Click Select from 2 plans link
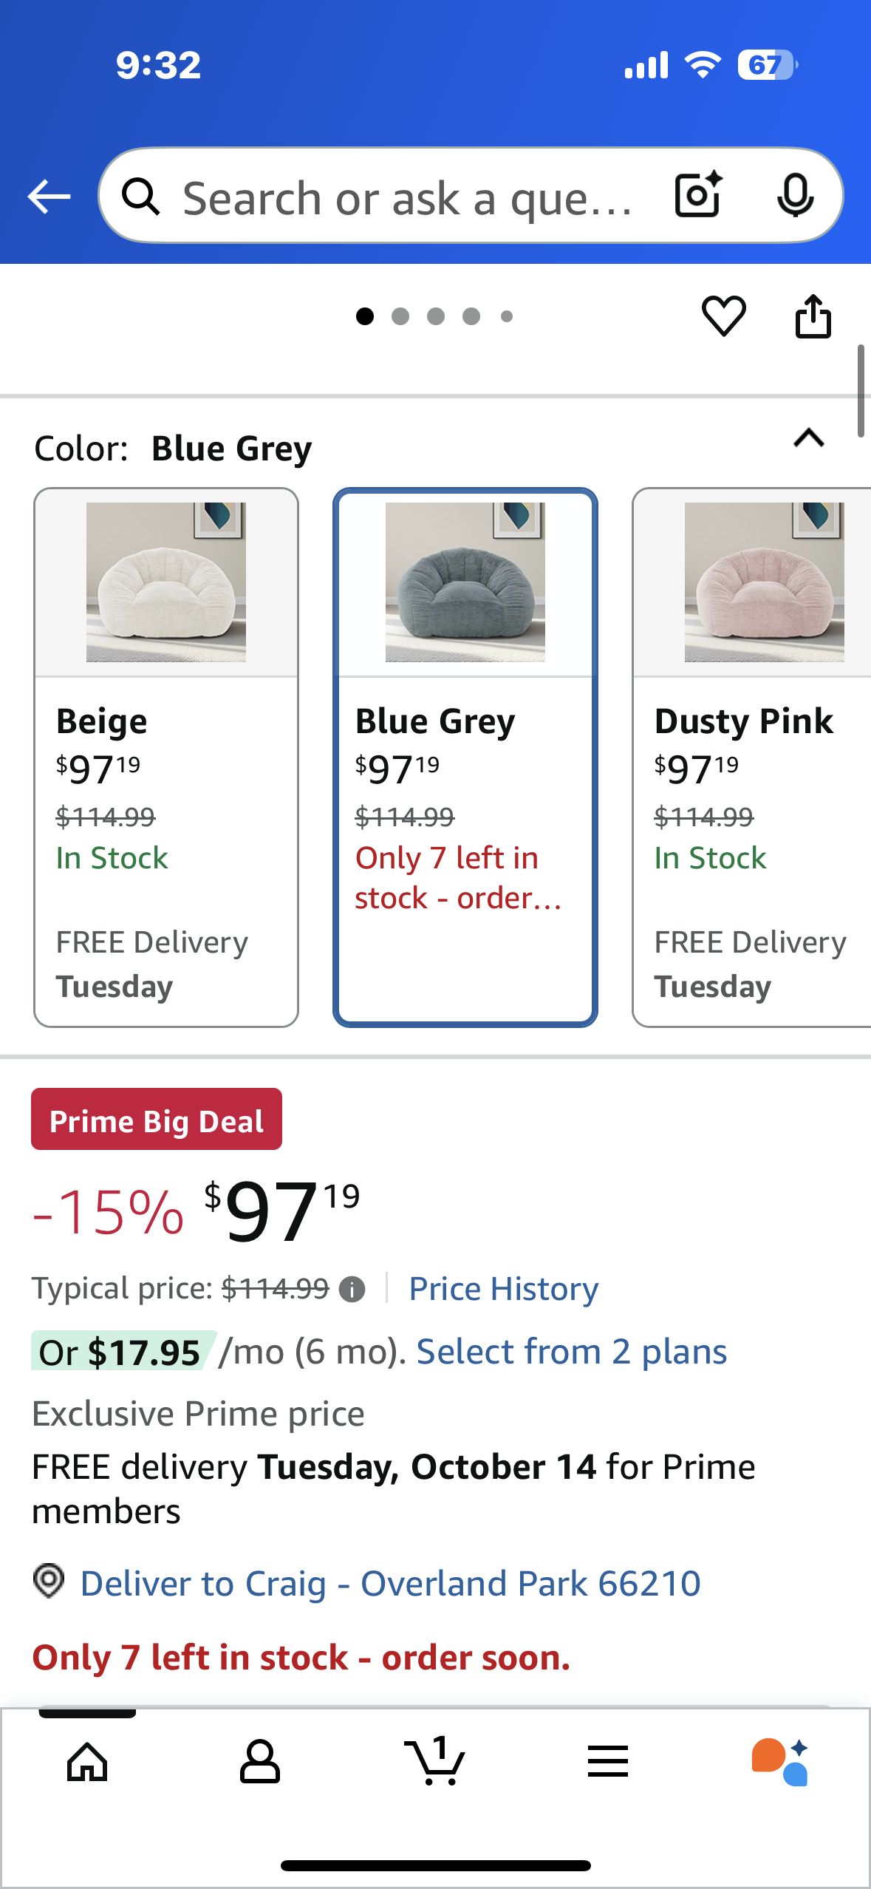 [572, 1352]
